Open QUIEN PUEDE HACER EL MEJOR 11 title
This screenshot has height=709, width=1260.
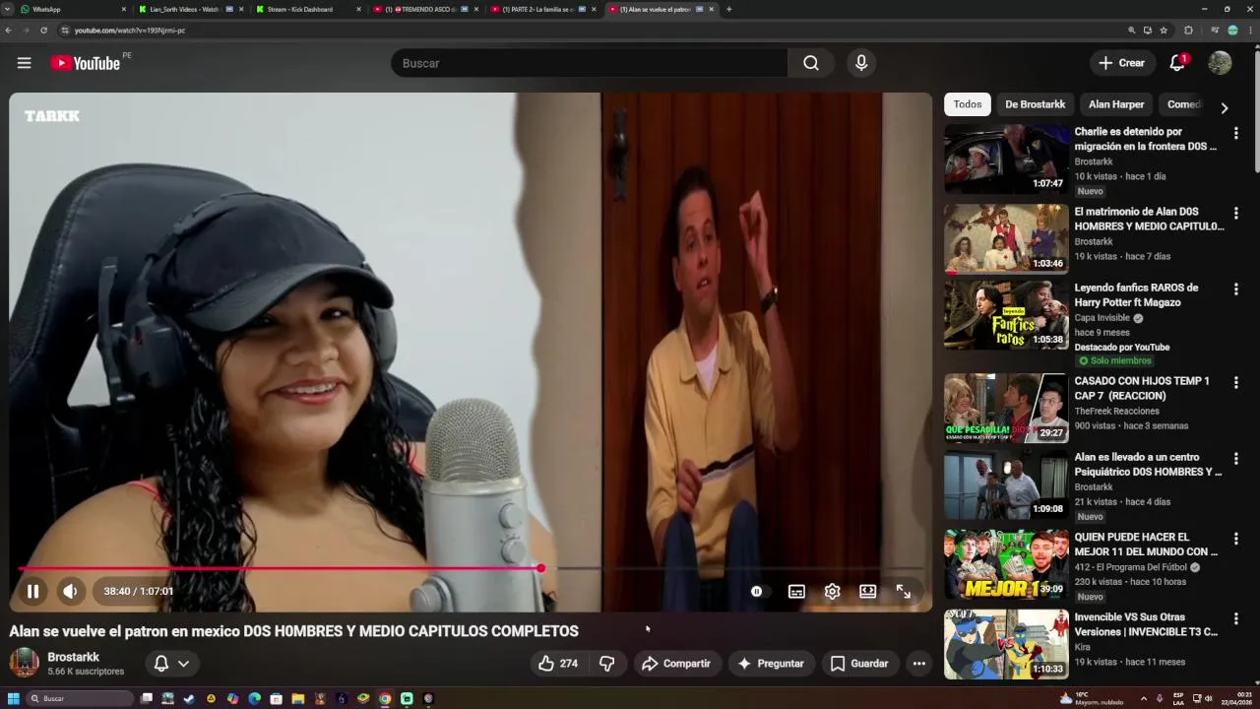[1146, 545]
